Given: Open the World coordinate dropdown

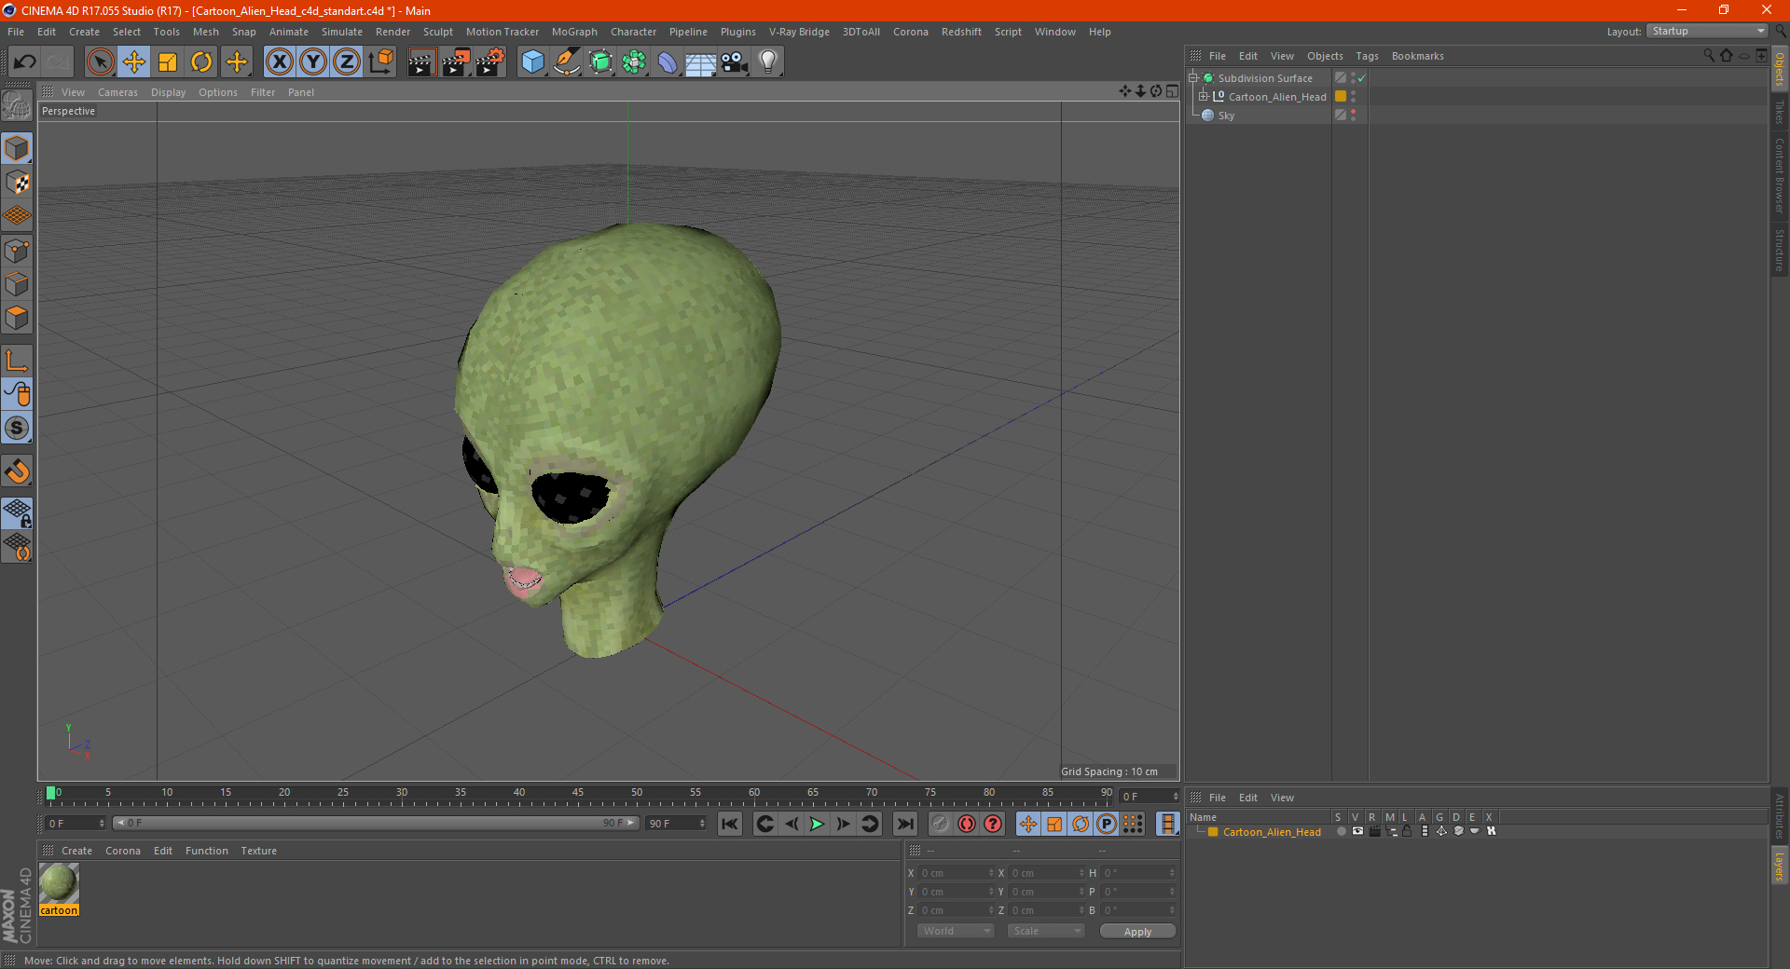Looking at the screenshot, I should pos(956,931).
